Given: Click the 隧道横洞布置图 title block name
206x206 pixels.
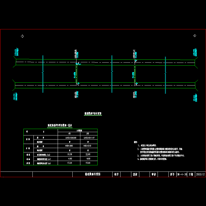Looking at the screenshot, I should coord(92,174).
